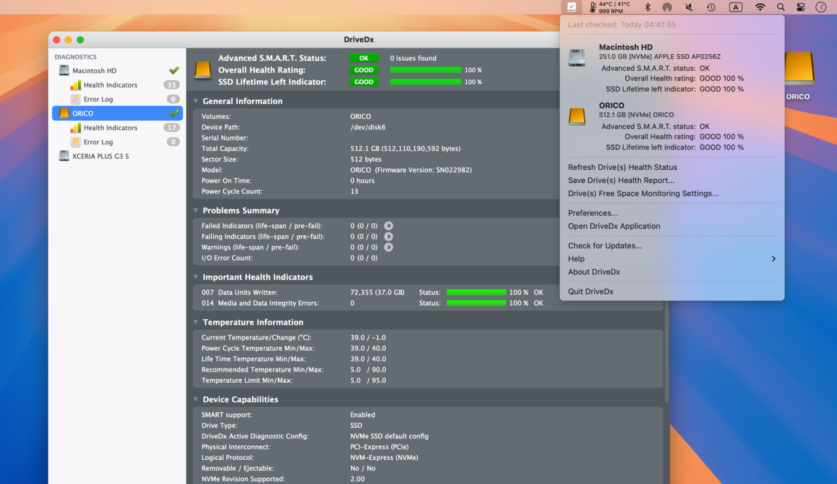This screenshot has width=837, height=484.
Task: Click the Error Log icon under Macintosh HD
Action: pos(76,99)
